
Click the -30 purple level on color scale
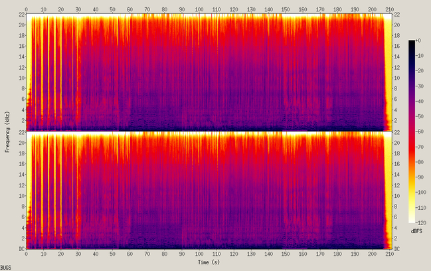click(x=420, y=86)
